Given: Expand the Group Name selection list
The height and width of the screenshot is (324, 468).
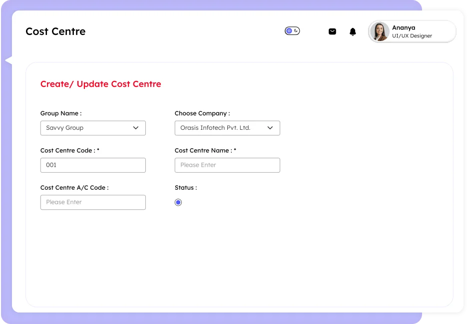Looking at the screenshot, I should [93, 128].
